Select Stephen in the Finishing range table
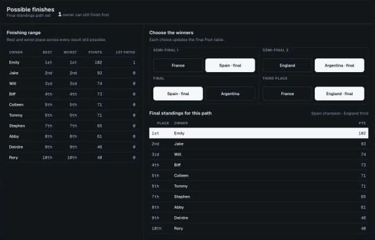The width and height of the screenshot is (375, 240). (x=72, y=126)
